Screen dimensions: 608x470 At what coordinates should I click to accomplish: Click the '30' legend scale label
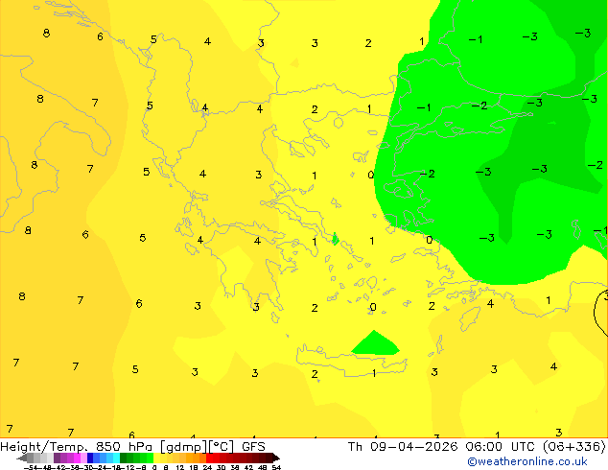221,468
